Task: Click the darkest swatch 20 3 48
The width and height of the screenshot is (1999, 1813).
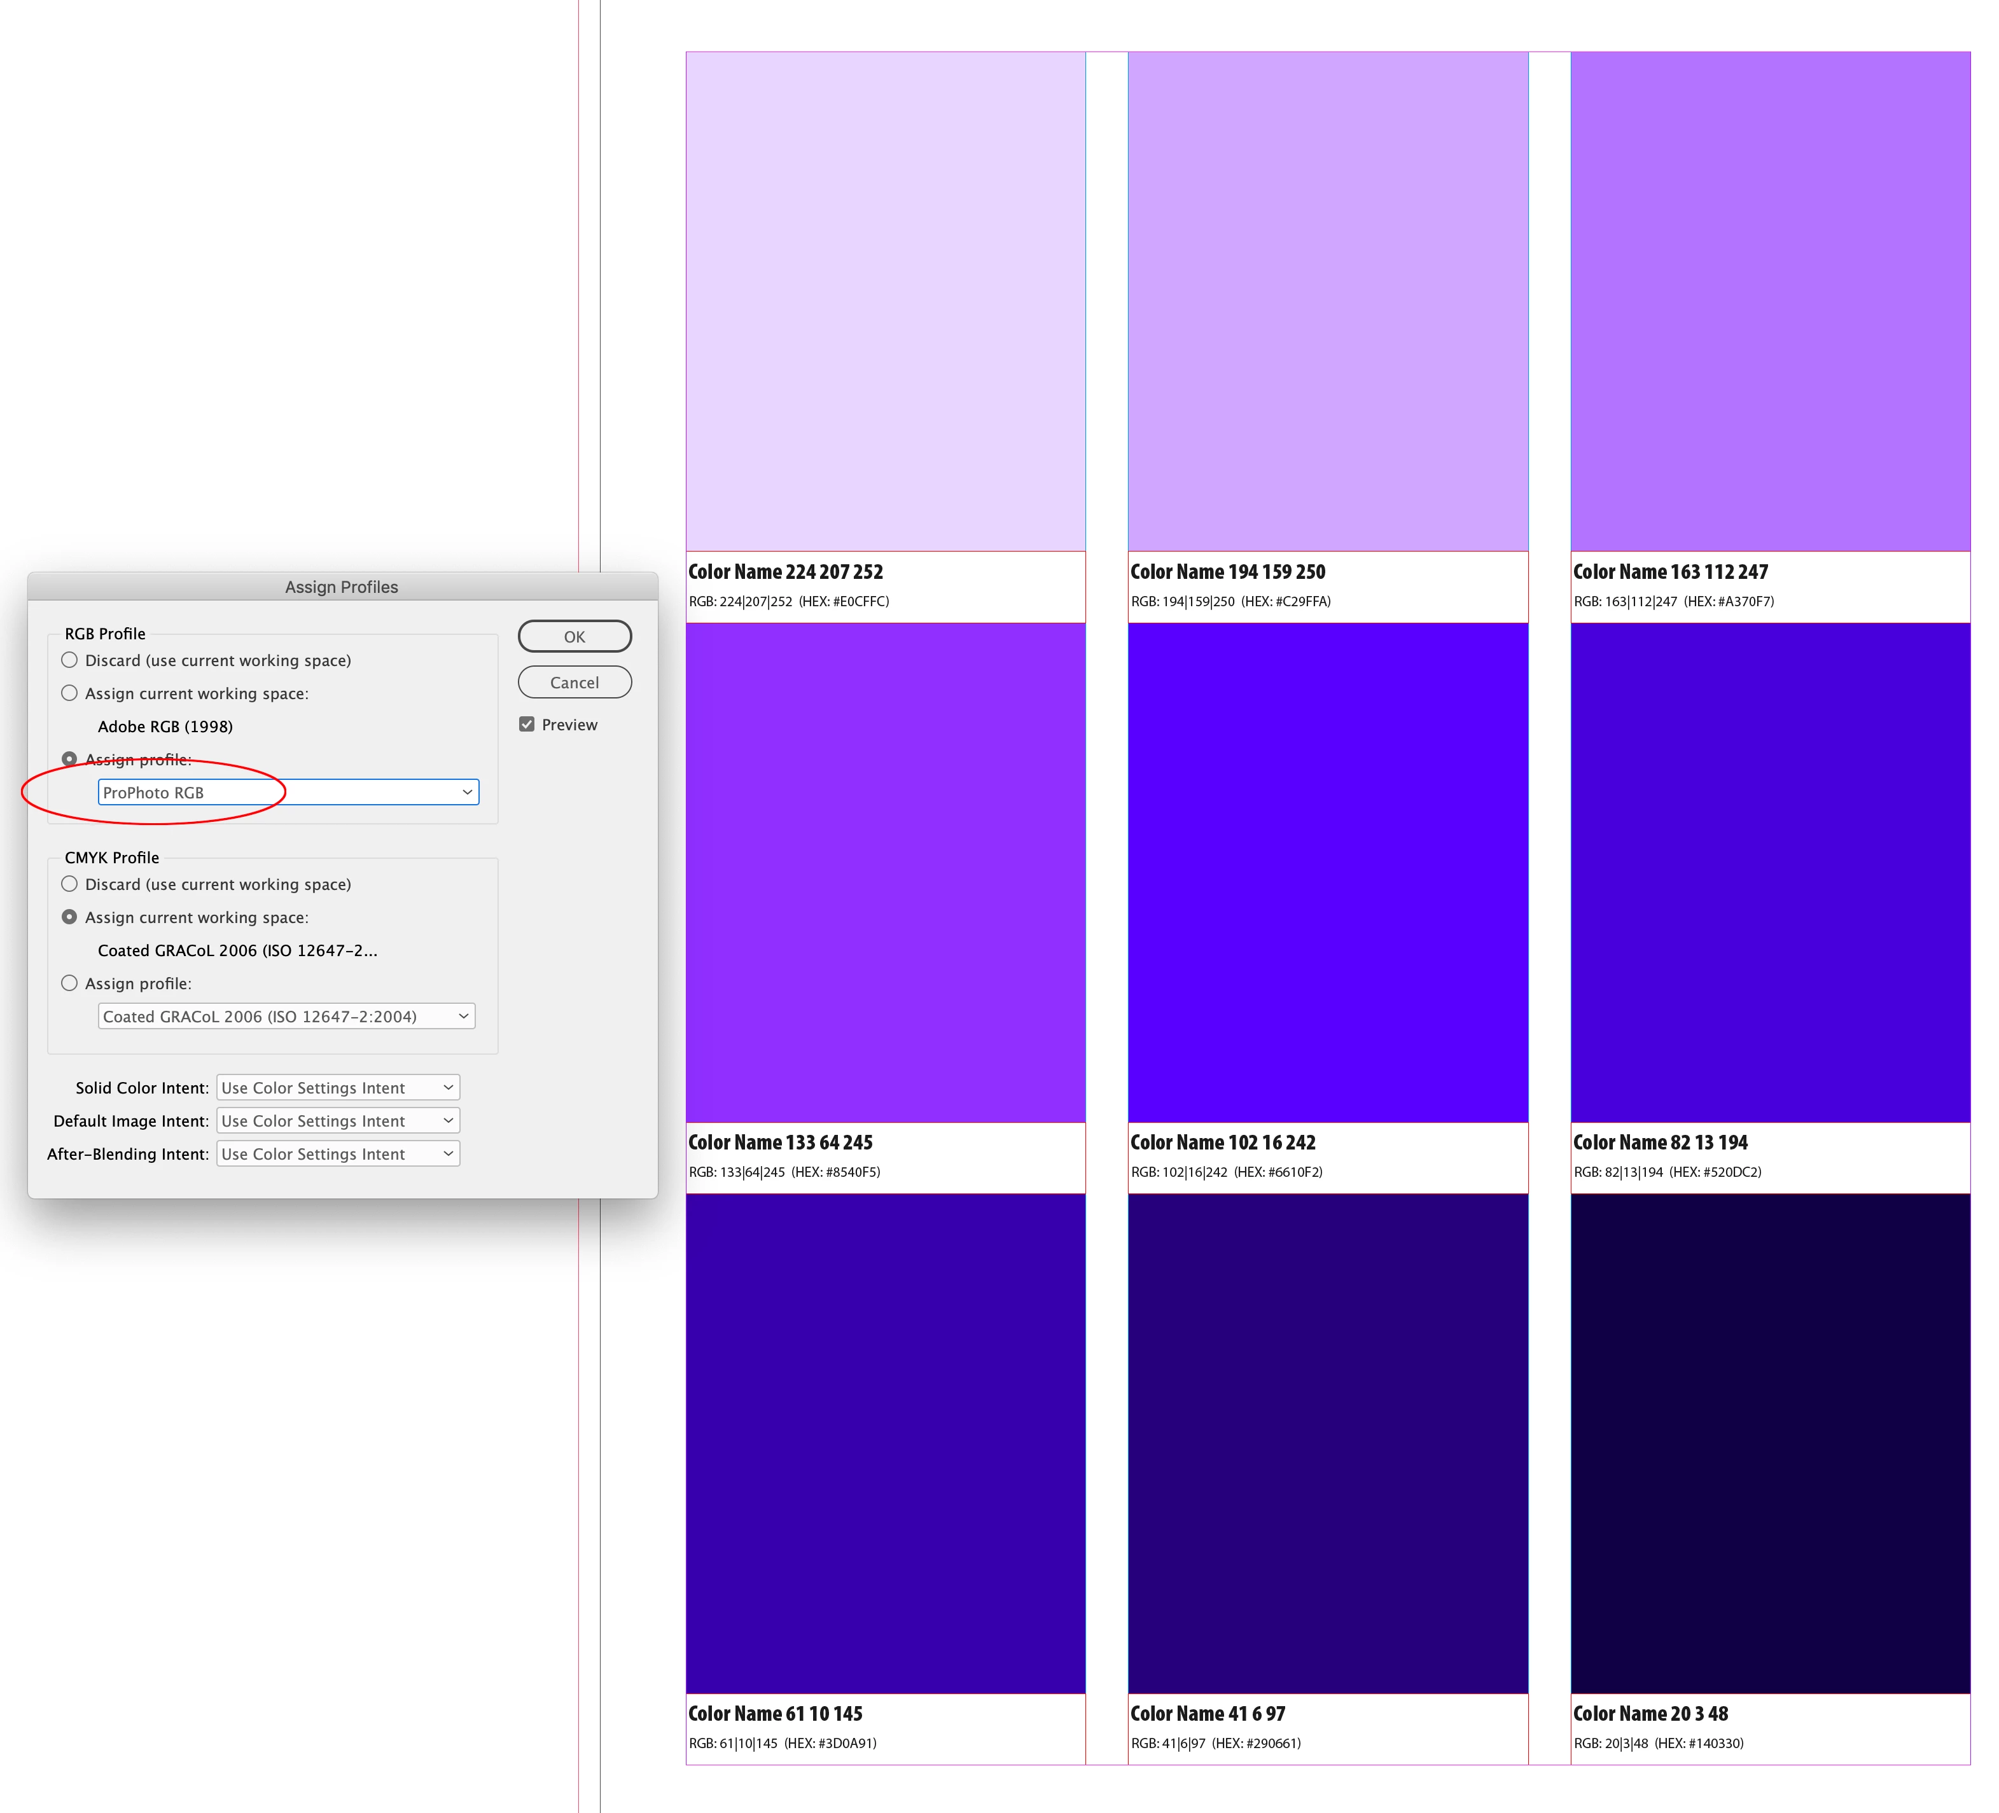Action: [x=1770, y=1443]
